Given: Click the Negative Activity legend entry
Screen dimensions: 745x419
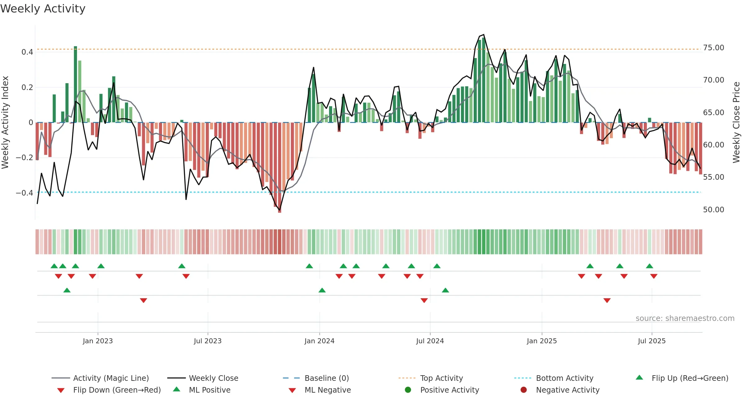Looking at the screenshot, I should (x=560, y=390).
